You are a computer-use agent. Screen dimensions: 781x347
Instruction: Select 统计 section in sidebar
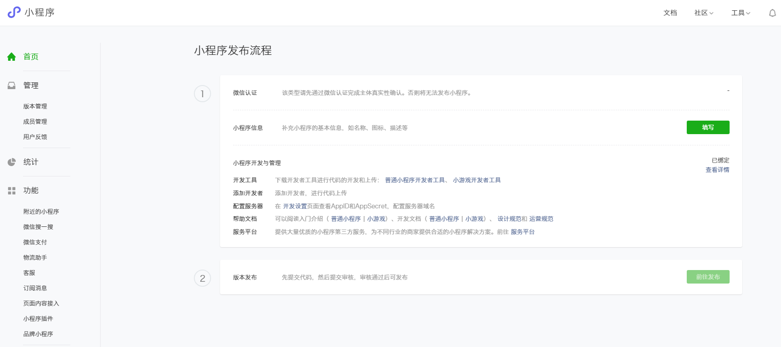31,162
